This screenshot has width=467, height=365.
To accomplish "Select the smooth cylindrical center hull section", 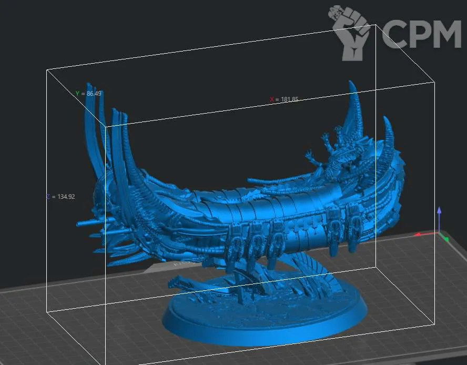I will (x=263, y=208).
